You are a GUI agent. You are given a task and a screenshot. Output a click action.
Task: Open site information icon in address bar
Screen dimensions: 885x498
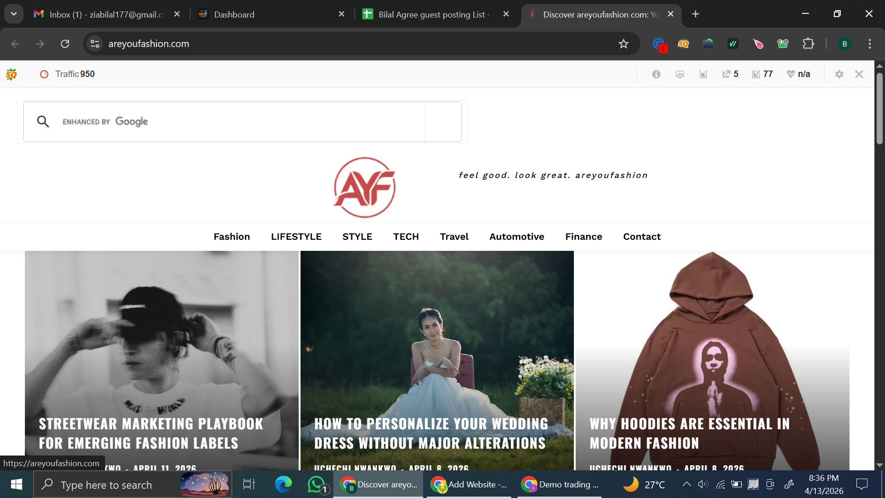(x=95, y=44)
